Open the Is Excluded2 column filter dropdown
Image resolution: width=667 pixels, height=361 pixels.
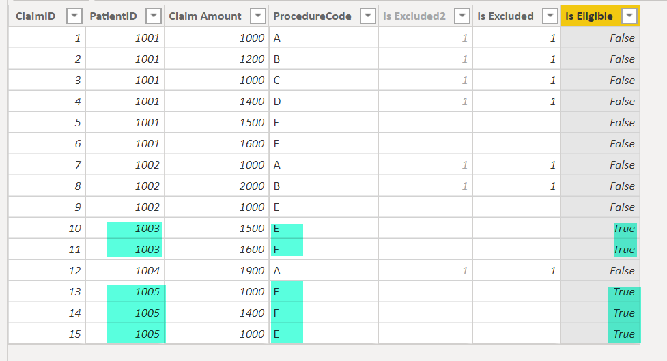[x=462, y=16]
